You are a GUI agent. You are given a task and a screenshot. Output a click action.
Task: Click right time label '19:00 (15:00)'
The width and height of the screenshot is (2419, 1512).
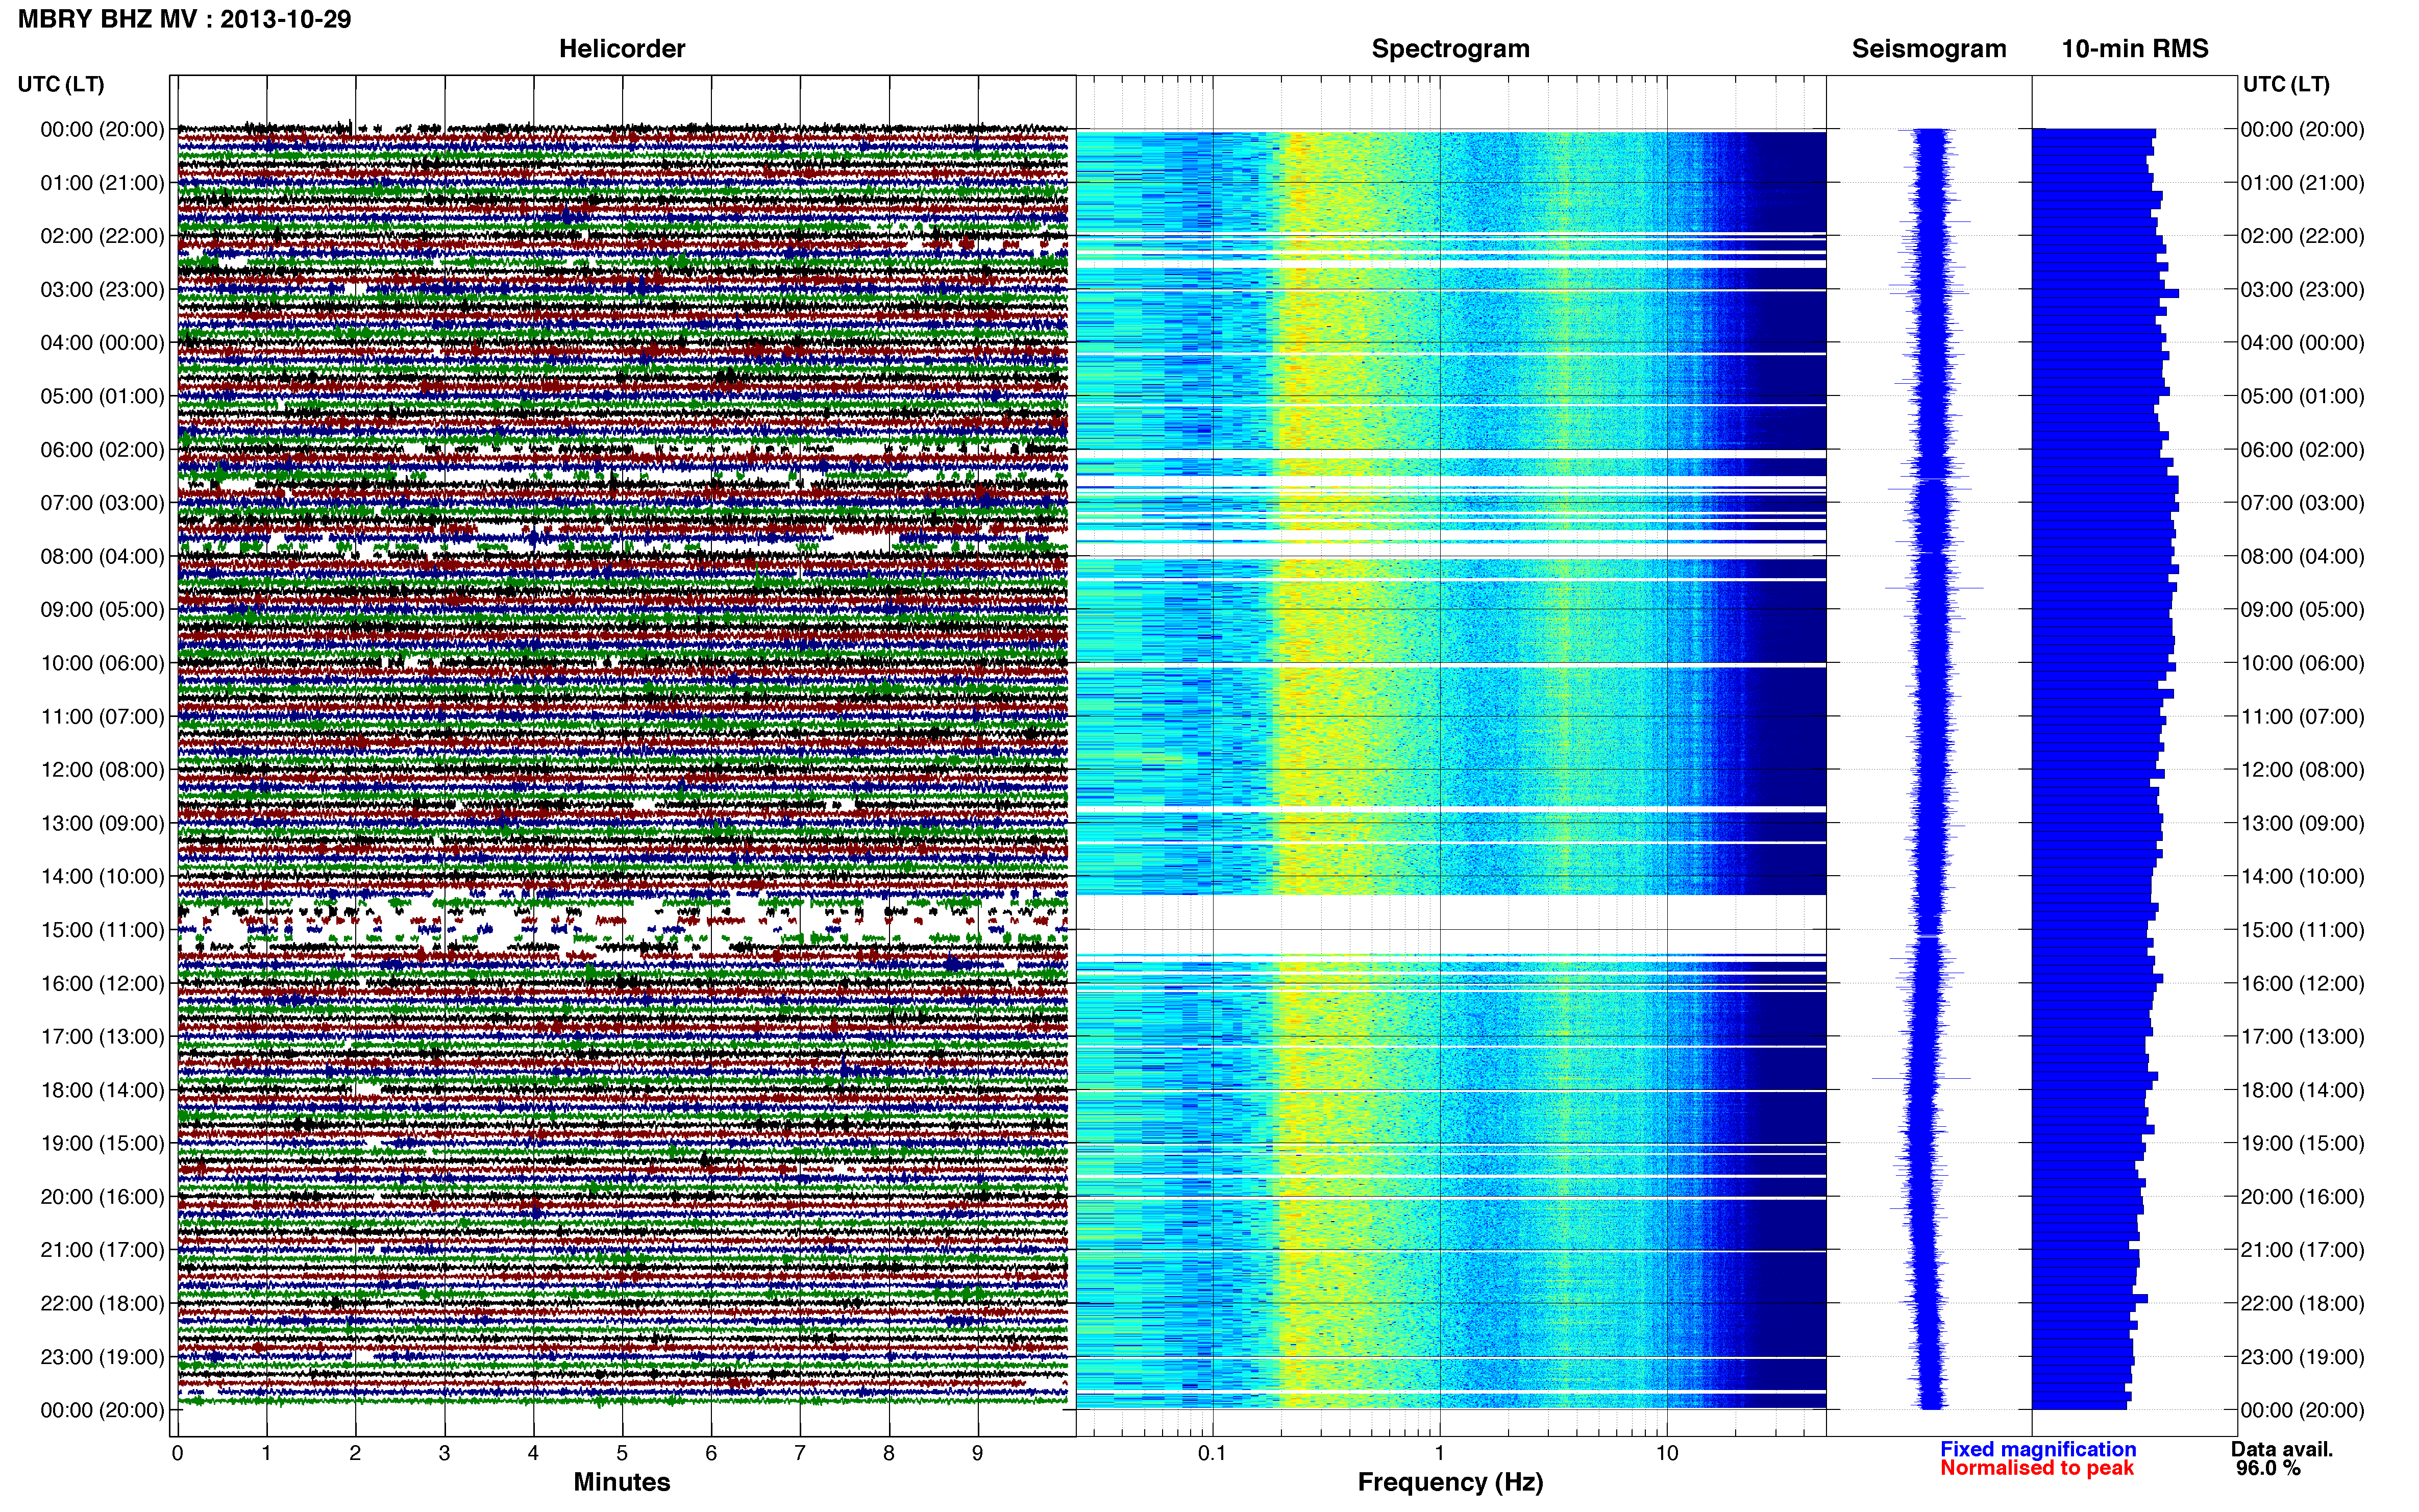click(x=2302, y=1143)
